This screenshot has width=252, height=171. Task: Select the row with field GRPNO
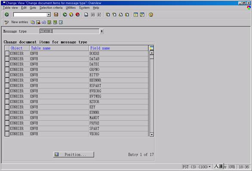7,69
